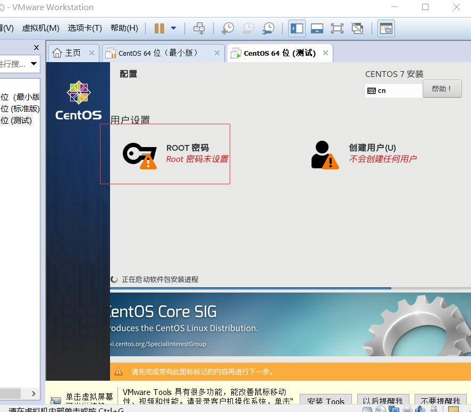
Task: Click the 帮助！button
Action: [442, 89]
